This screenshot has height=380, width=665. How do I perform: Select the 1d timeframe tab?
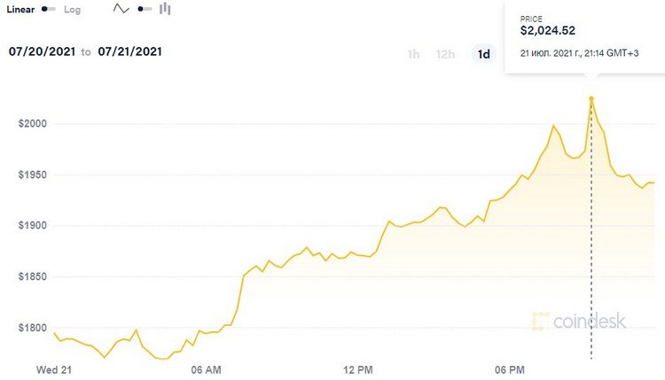click(484, 54)
